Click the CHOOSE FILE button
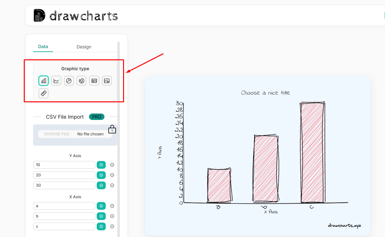The height and width of the screenshot is (237, 385). pos(57,134)
